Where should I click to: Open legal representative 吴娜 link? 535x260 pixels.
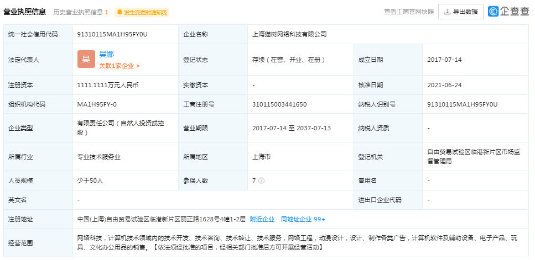coord(106,54)
